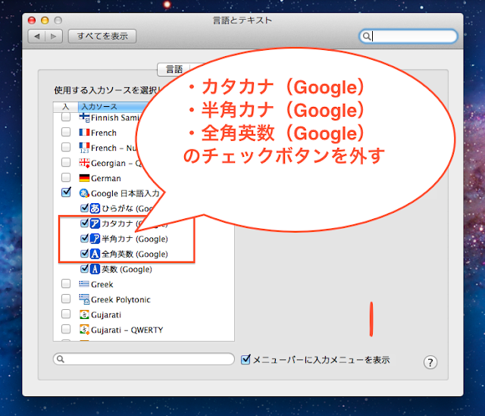This screenshot has width=485, height=416.
Task: Uncheck the ひらがな (Google) checkbox
Action: click(x=84, y=208)
